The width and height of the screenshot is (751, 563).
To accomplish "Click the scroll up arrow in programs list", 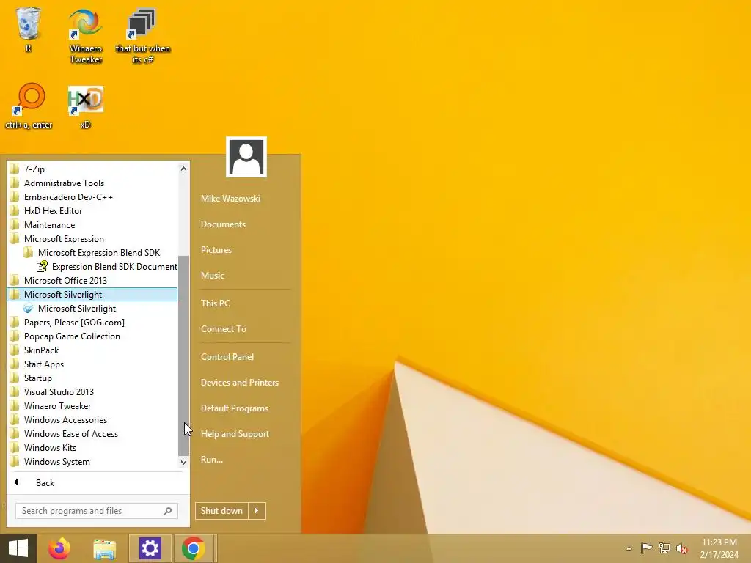I will click(x=183, y=169).
